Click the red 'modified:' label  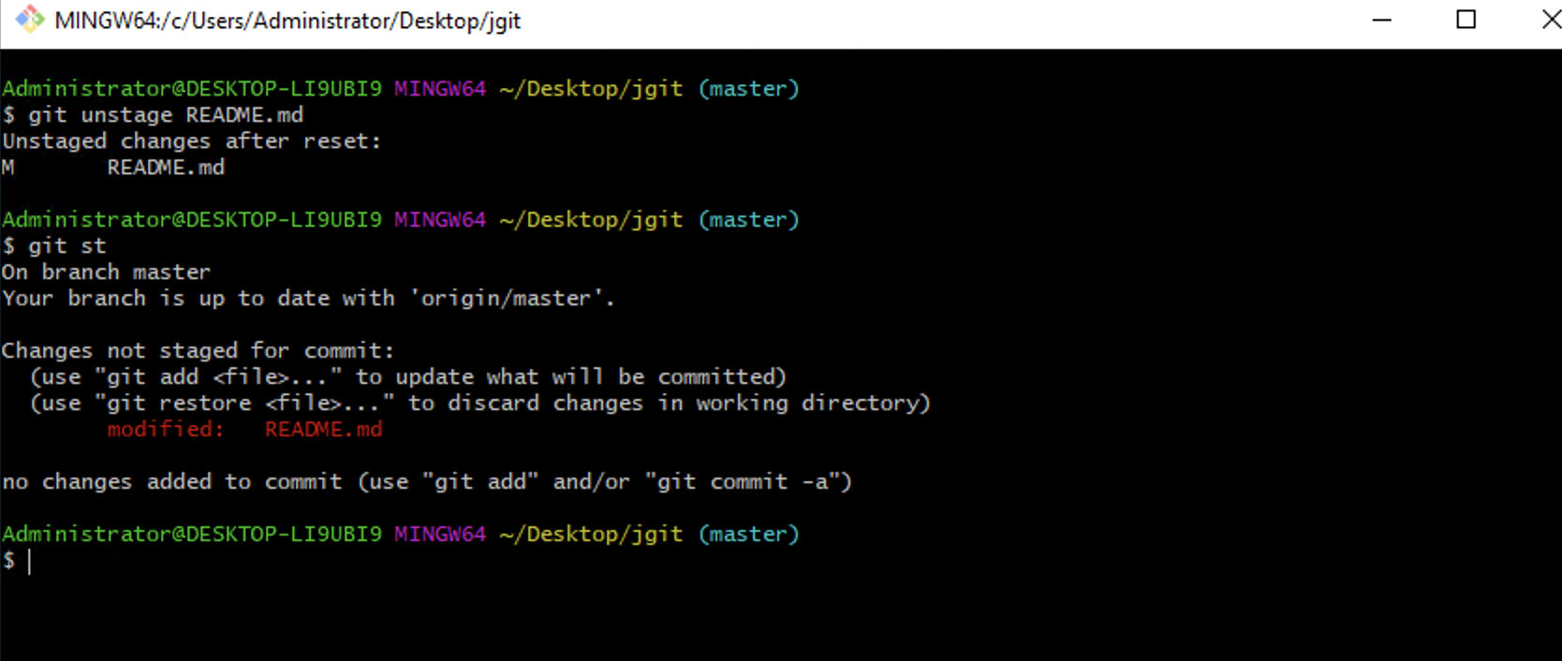[x=166, y=430]
